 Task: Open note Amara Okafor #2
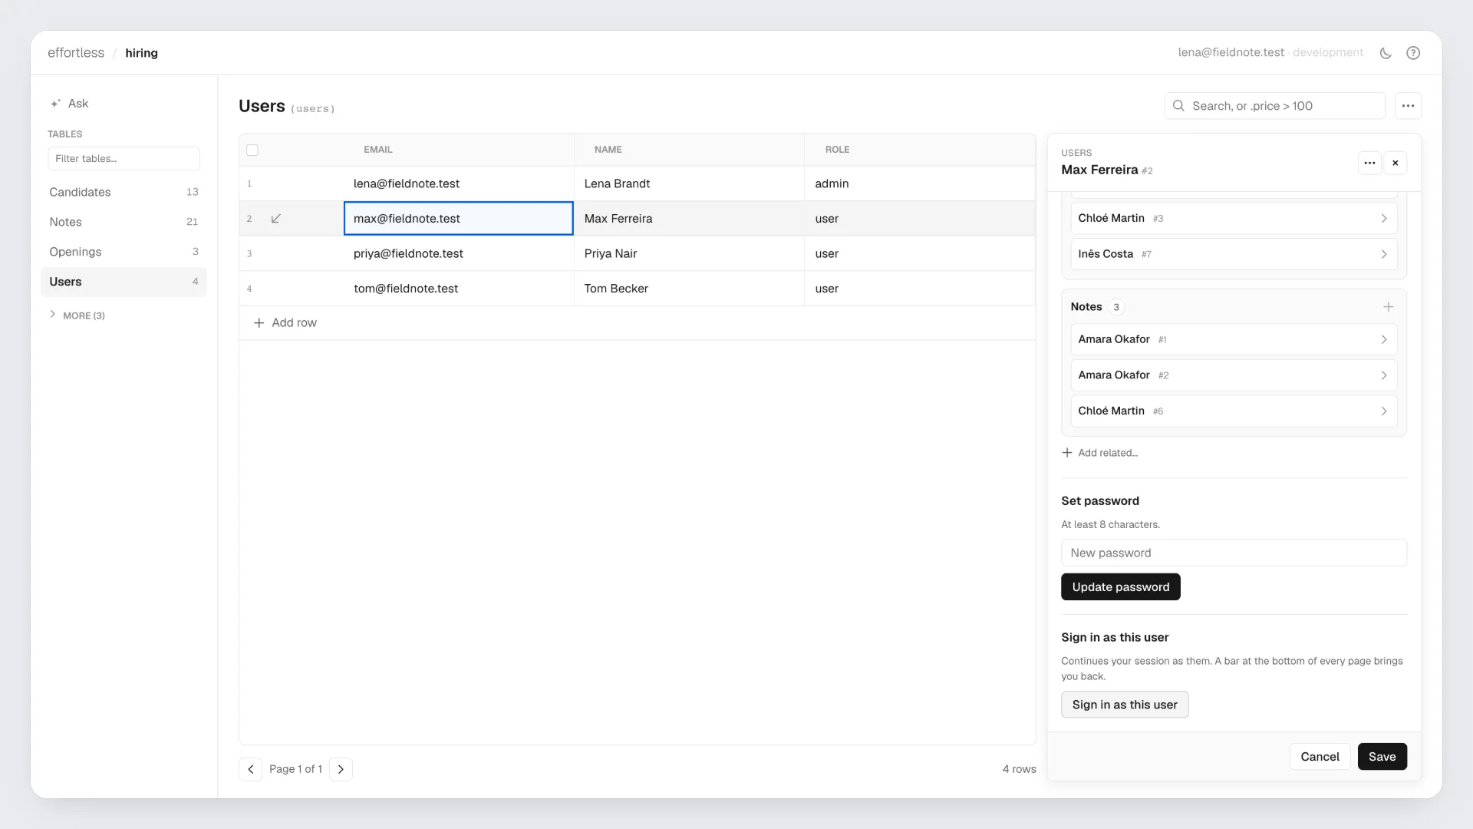(1234, 375)
